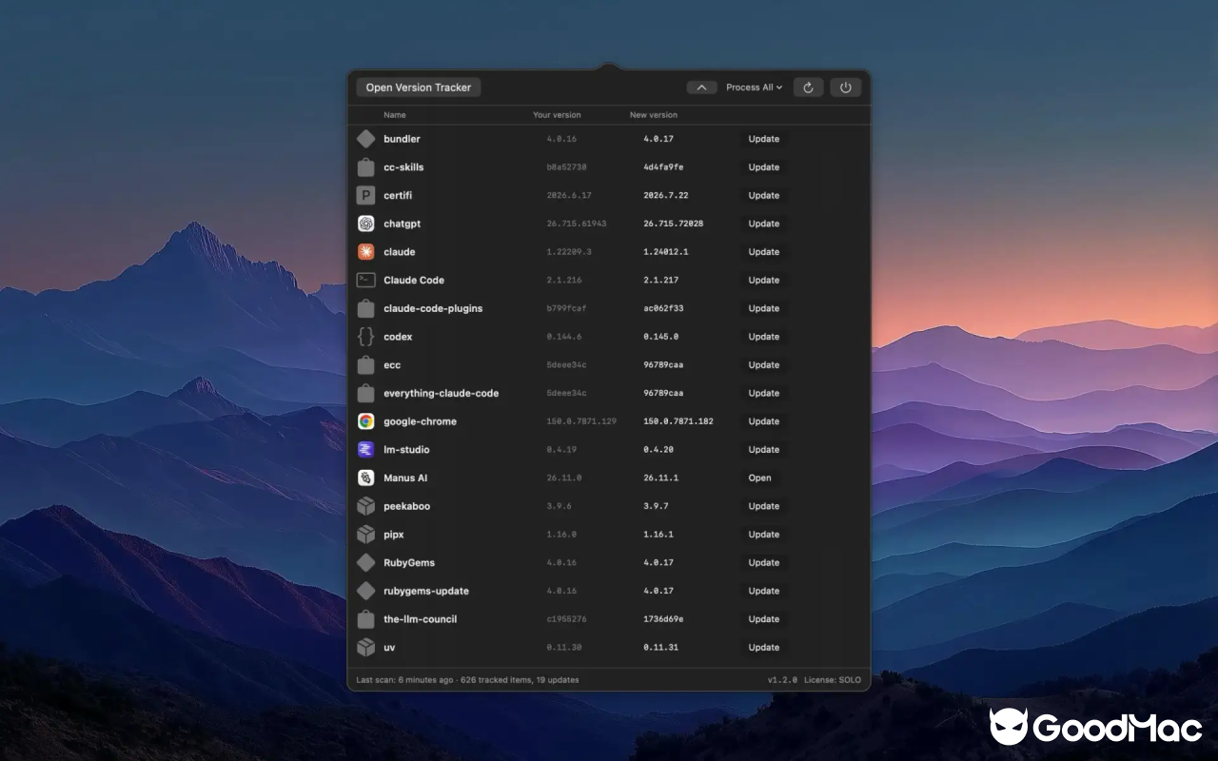Click the ecc bag icon

tap(365, 364)
